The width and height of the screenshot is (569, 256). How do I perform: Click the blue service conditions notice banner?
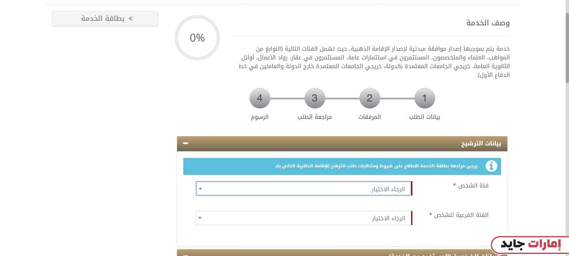[x=342, y=166]
